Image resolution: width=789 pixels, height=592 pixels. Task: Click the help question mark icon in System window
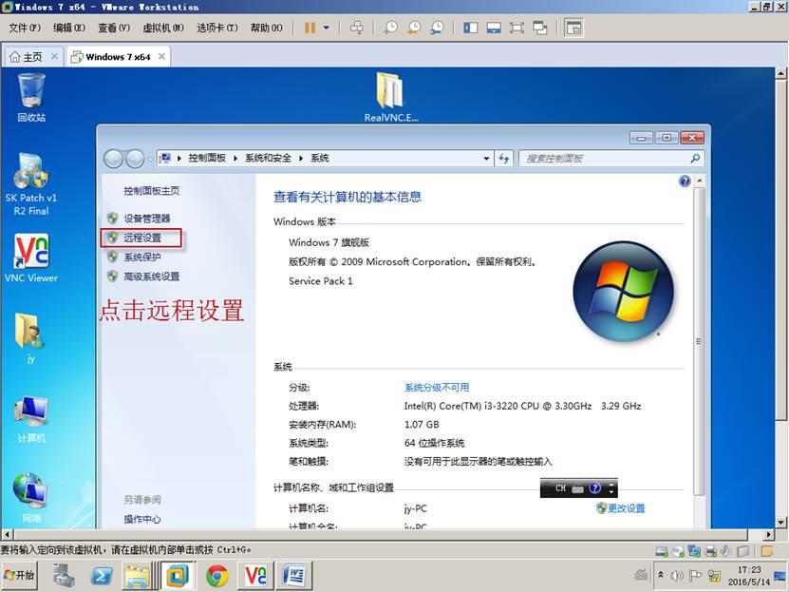(x=685, y=181)
